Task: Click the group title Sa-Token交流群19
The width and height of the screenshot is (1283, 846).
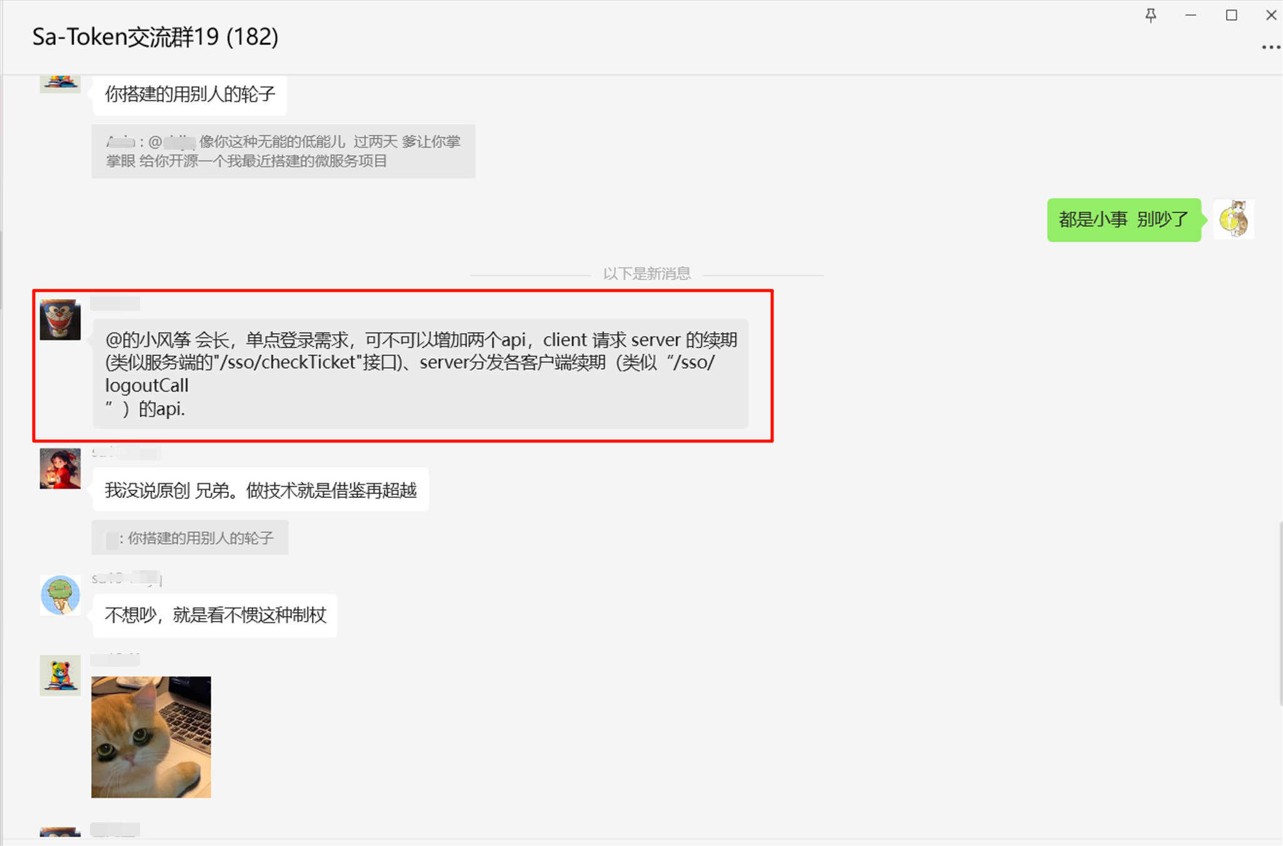Action: pos(155,37)
